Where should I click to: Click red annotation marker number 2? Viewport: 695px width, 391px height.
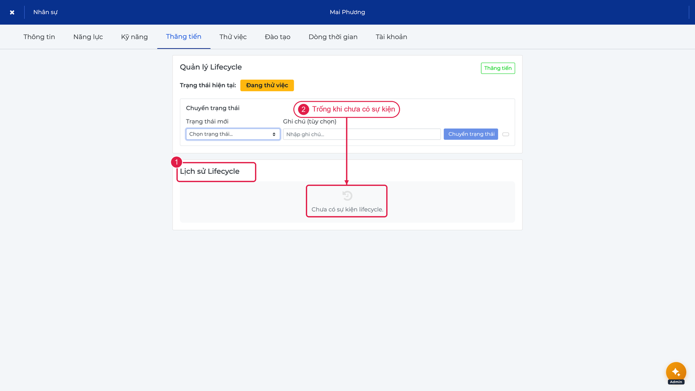(x=304, y=109)
